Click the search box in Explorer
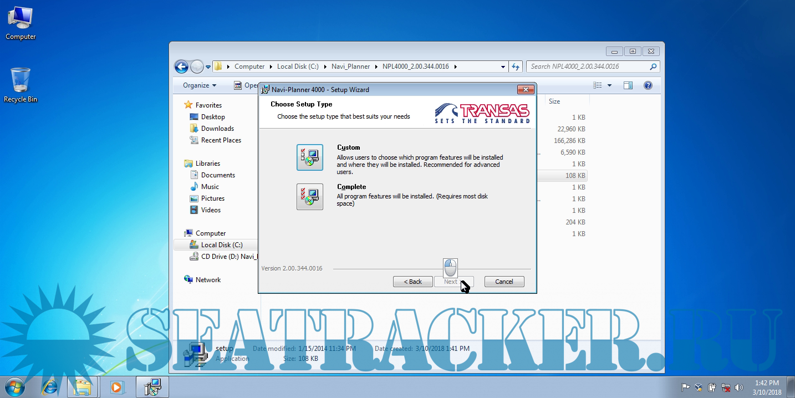The height and width of the screenshot is (398, 795). pyautogui.click(x=588, y=67)
